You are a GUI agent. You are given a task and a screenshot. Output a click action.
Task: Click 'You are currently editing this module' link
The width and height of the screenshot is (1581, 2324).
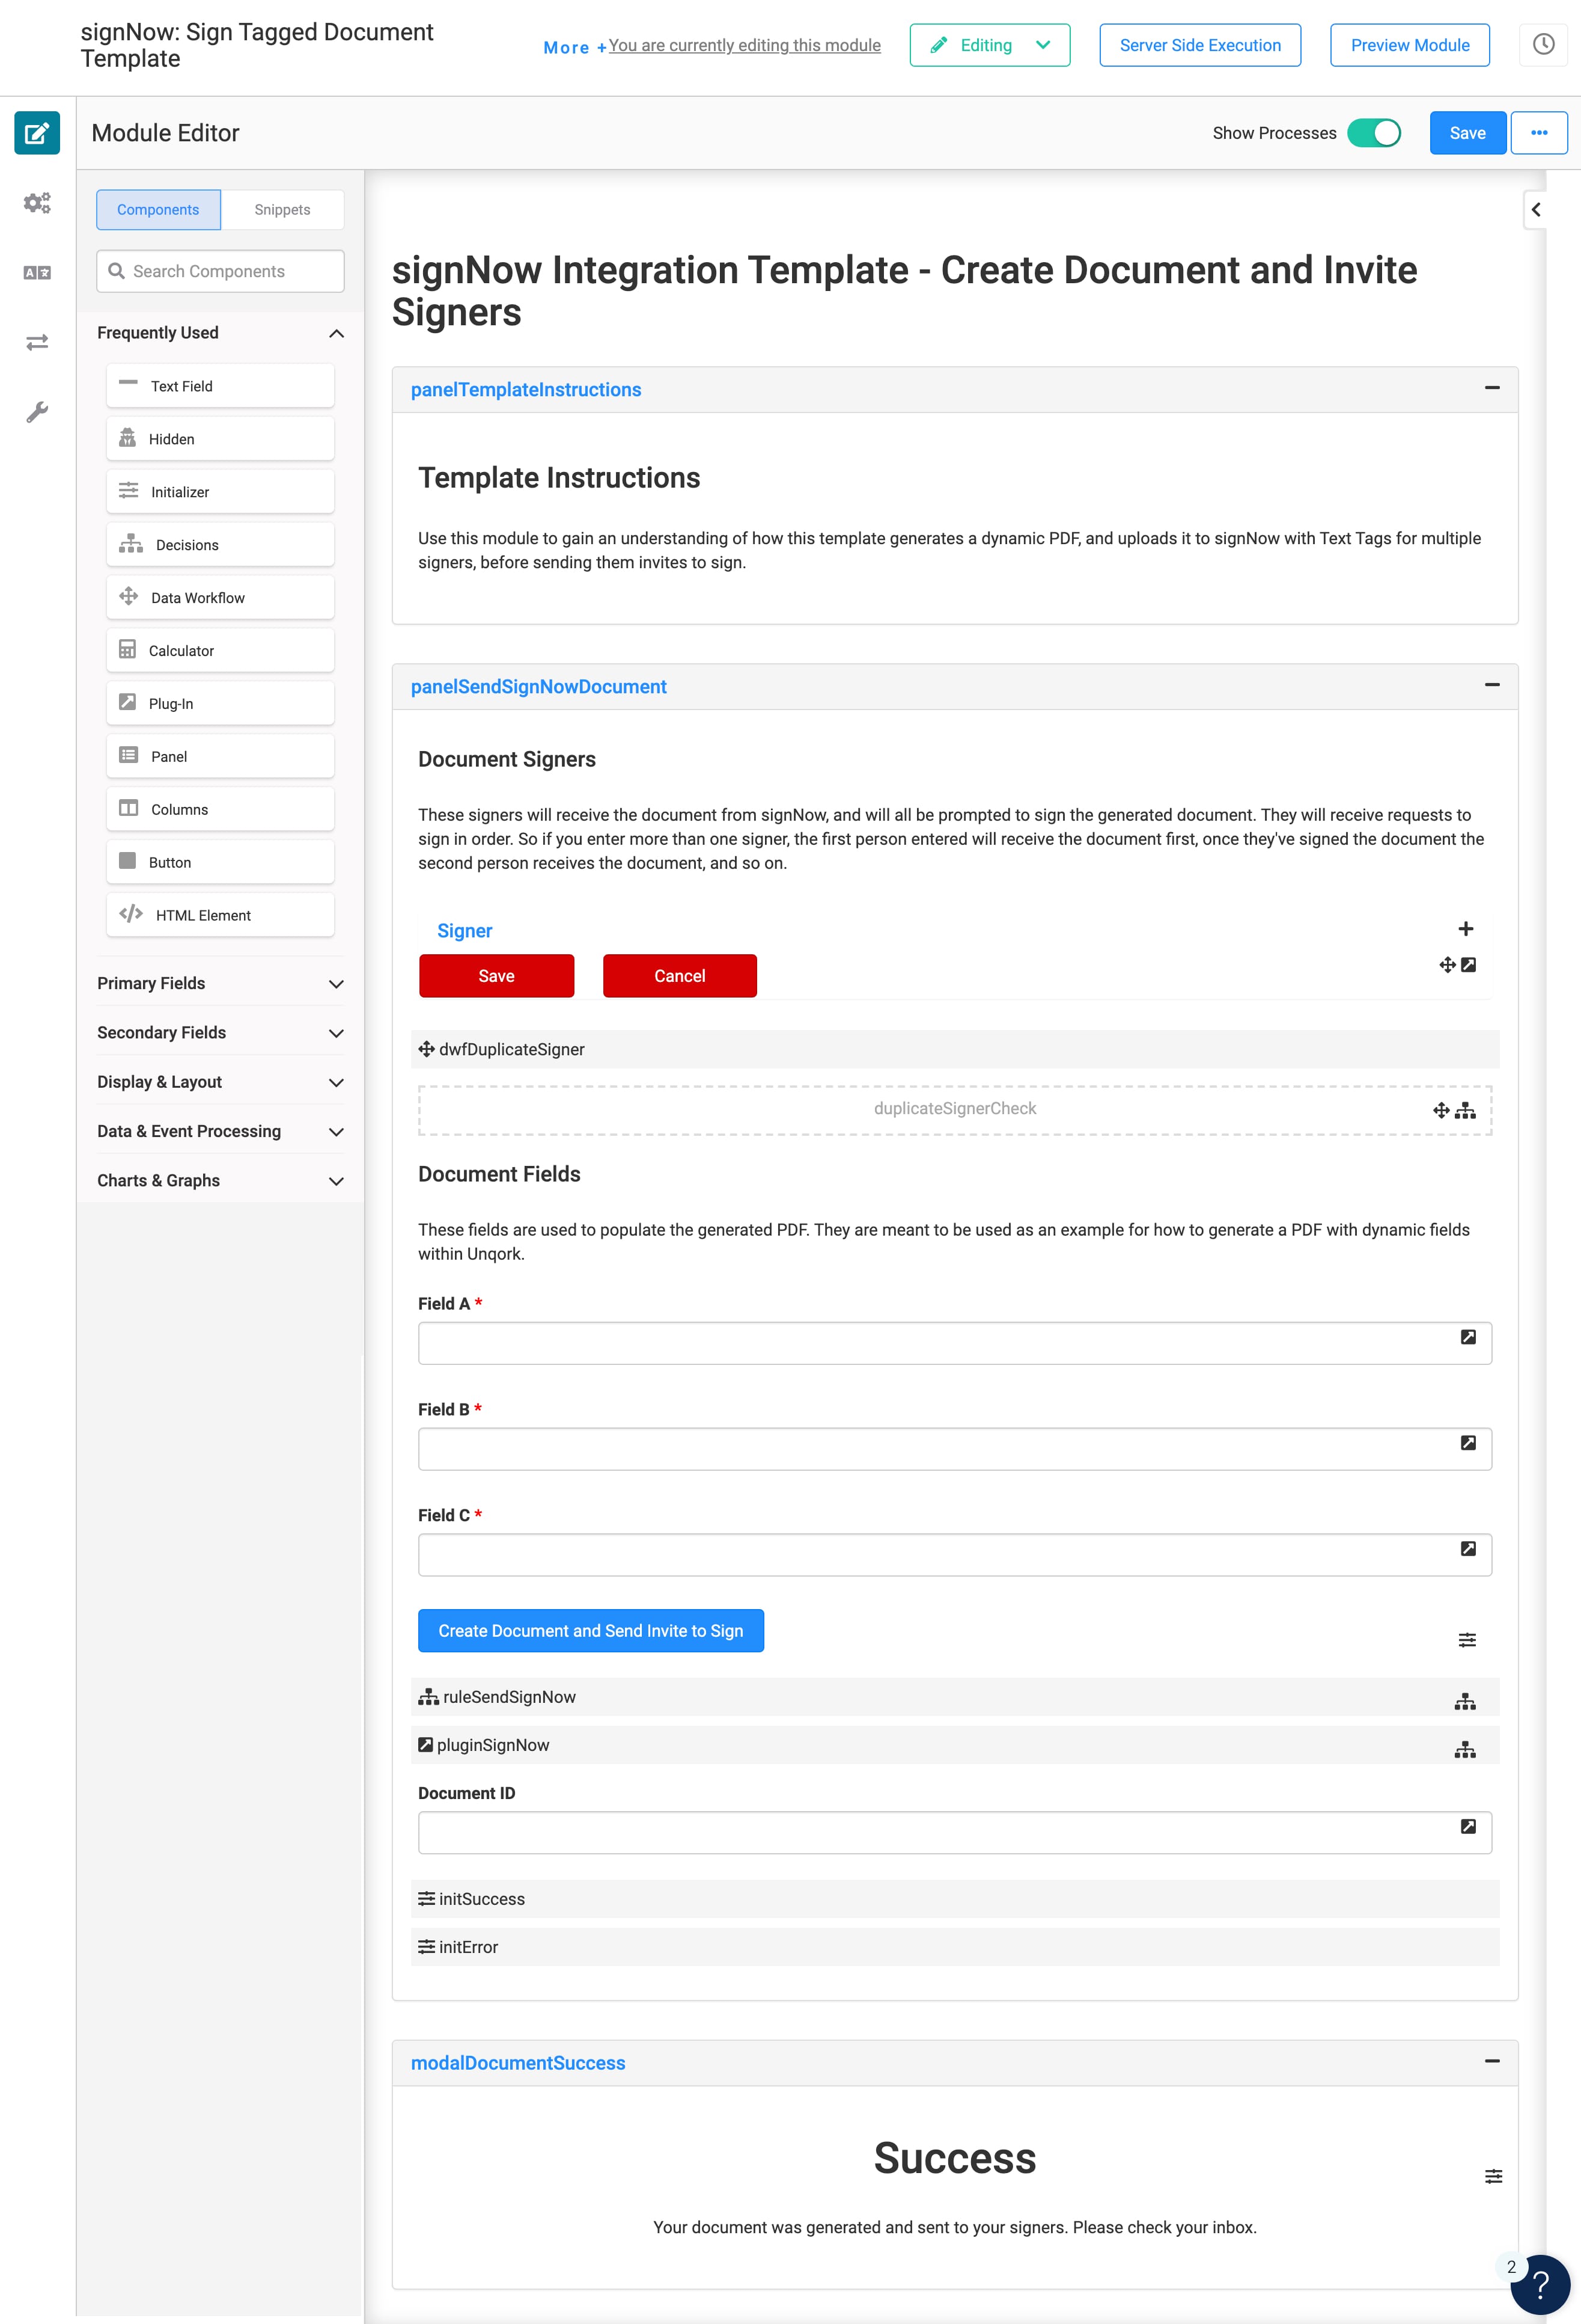[745, 45]
